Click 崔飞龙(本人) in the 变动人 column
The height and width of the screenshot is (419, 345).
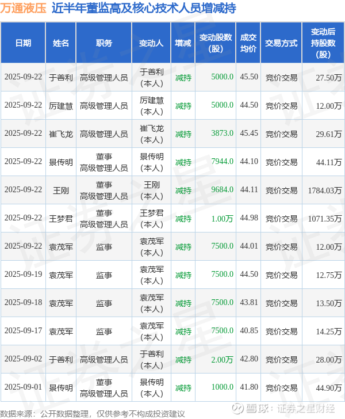click(x=151, y=134)
